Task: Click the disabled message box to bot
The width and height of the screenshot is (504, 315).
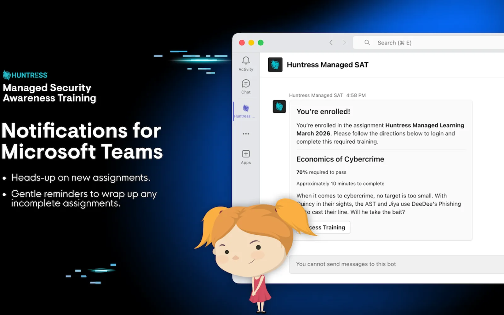Action: (397, 264)
